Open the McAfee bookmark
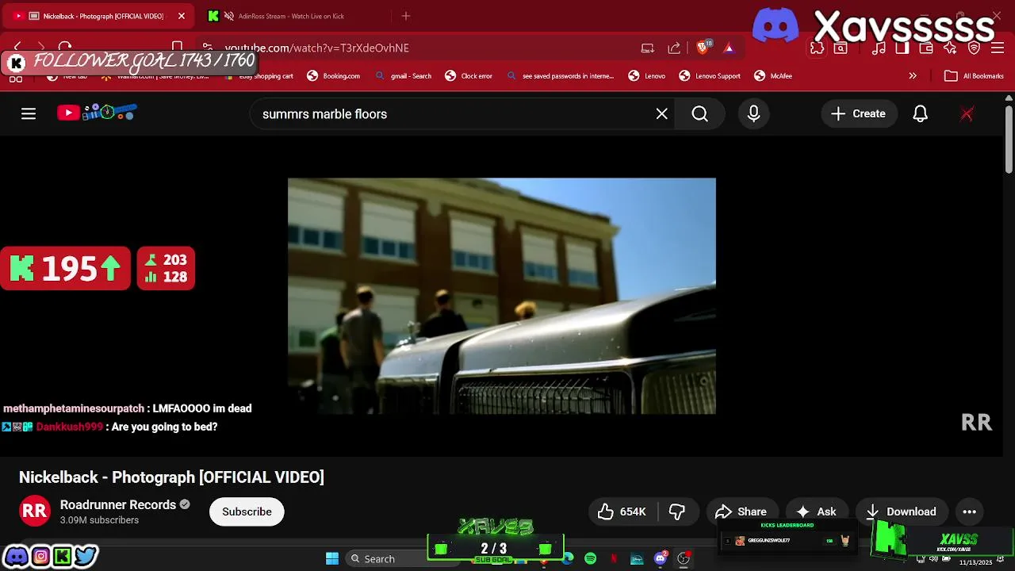This screenshot has height=571, width=1015. point(773,76)
